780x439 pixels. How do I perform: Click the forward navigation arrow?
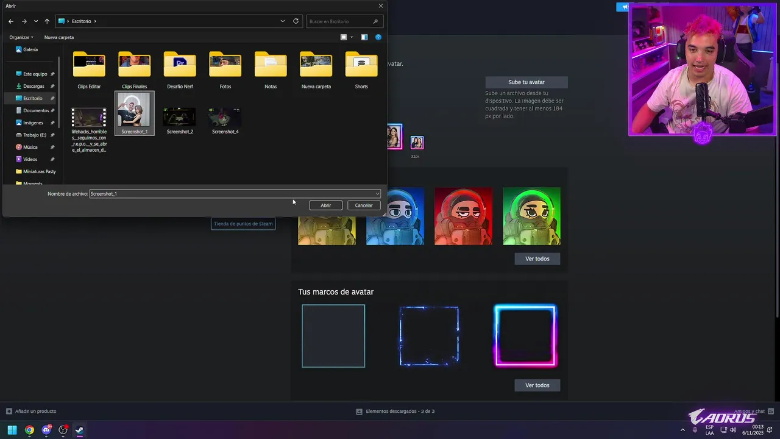coord(24,21)
